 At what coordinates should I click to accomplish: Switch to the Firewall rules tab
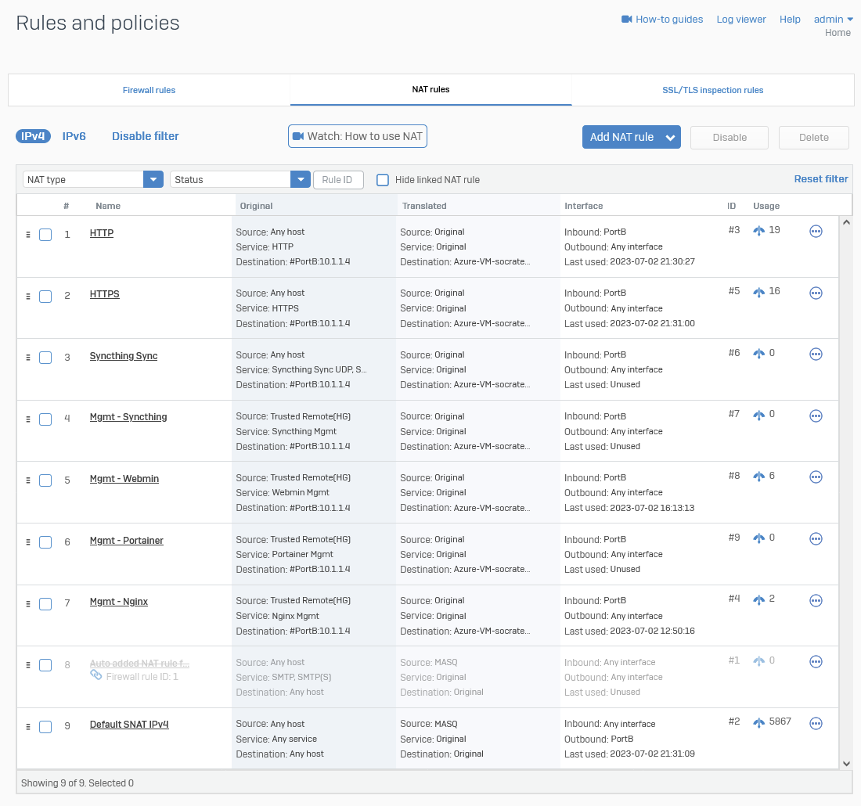[x=149, y=90]
